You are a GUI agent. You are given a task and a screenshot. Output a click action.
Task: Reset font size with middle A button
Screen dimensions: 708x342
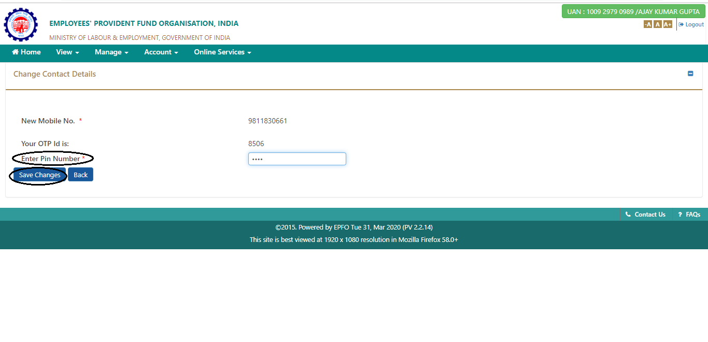(657, 24)
